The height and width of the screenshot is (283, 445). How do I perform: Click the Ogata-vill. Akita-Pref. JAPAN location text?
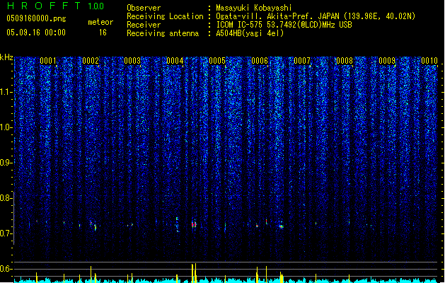point(316,16)
